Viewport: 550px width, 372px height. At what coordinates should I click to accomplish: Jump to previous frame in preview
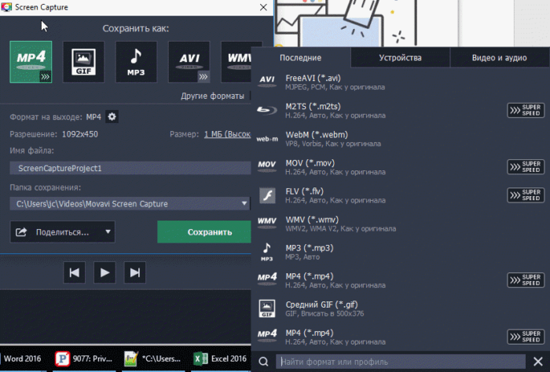point(75,272)
